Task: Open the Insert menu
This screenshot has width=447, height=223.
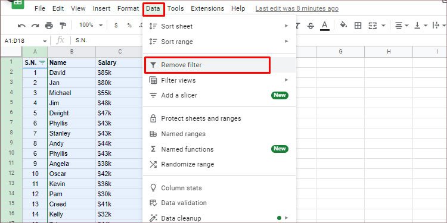Action: coord(101,8)
